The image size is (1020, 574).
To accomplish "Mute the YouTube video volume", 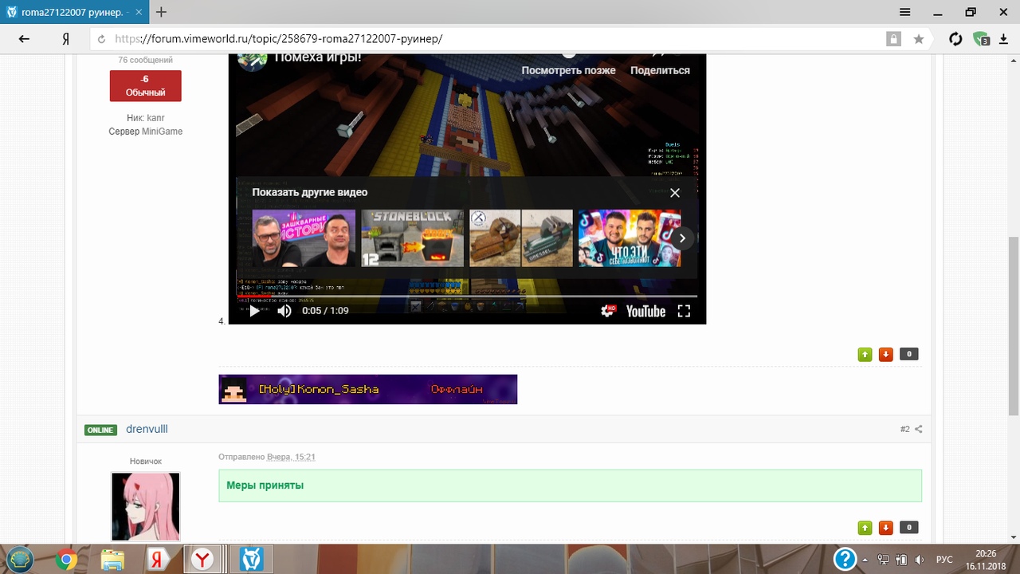I will (284, 311).
